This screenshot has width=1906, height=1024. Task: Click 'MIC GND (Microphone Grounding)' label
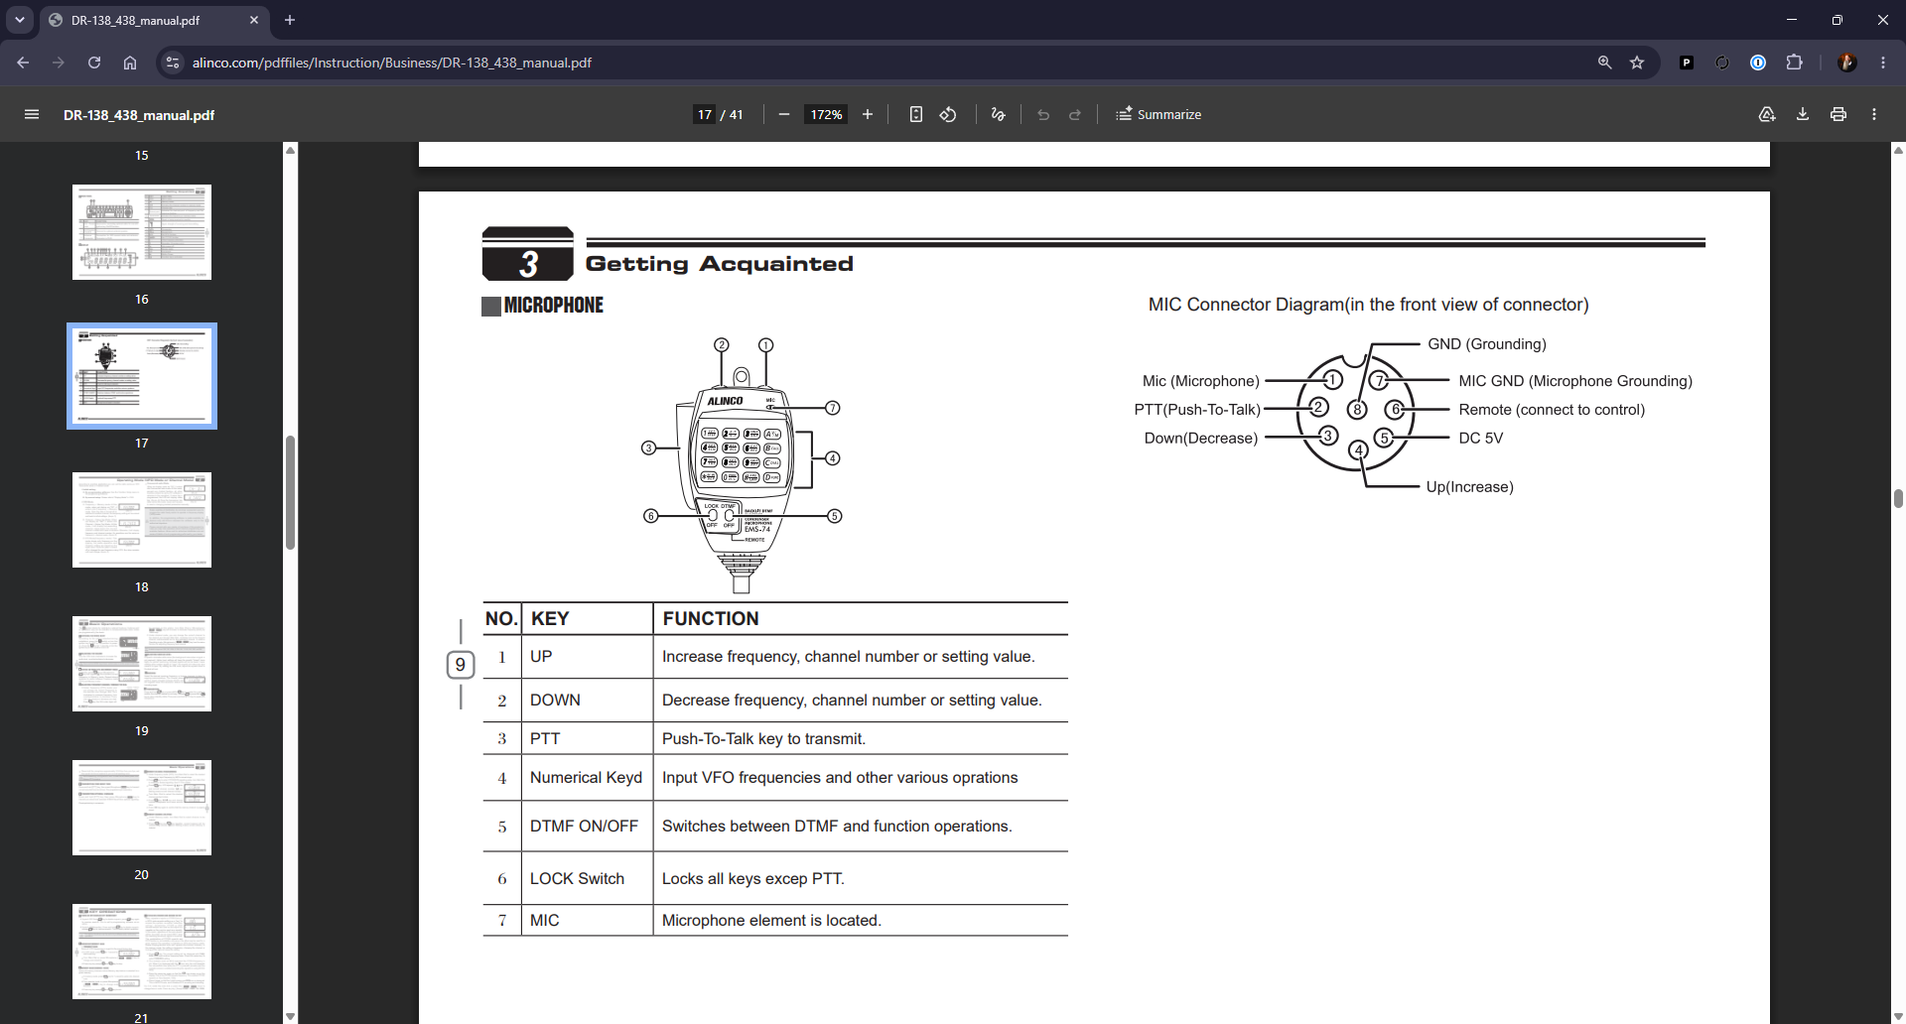pos(1575,381)
